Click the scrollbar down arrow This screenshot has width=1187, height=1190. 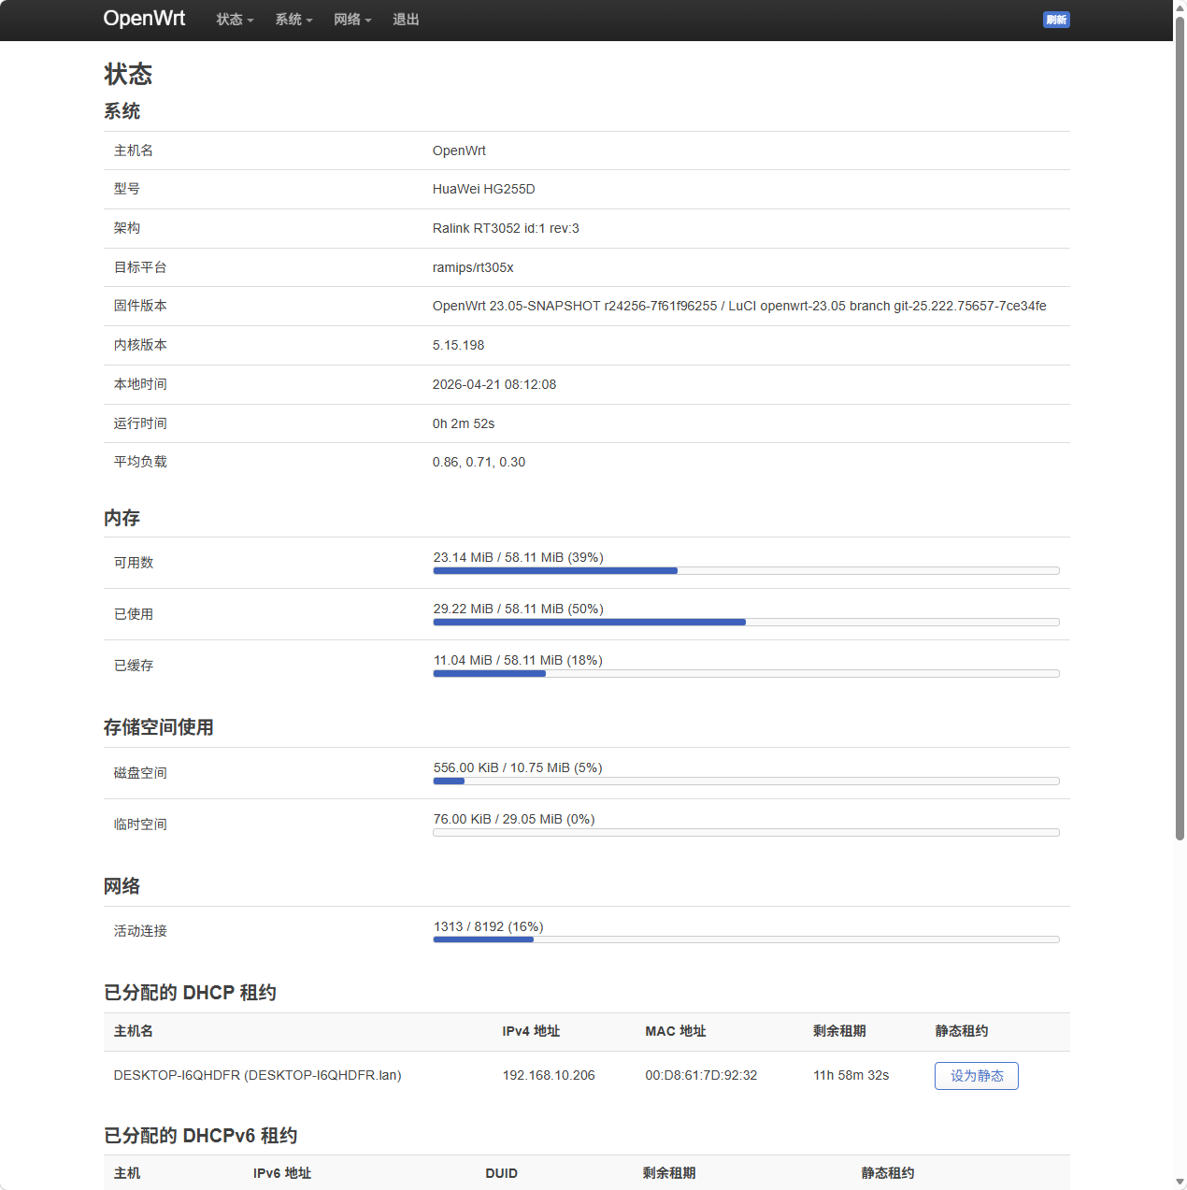pos(1180,1183)
